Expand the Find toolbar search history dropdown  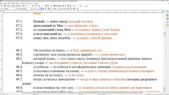(80, 6)
